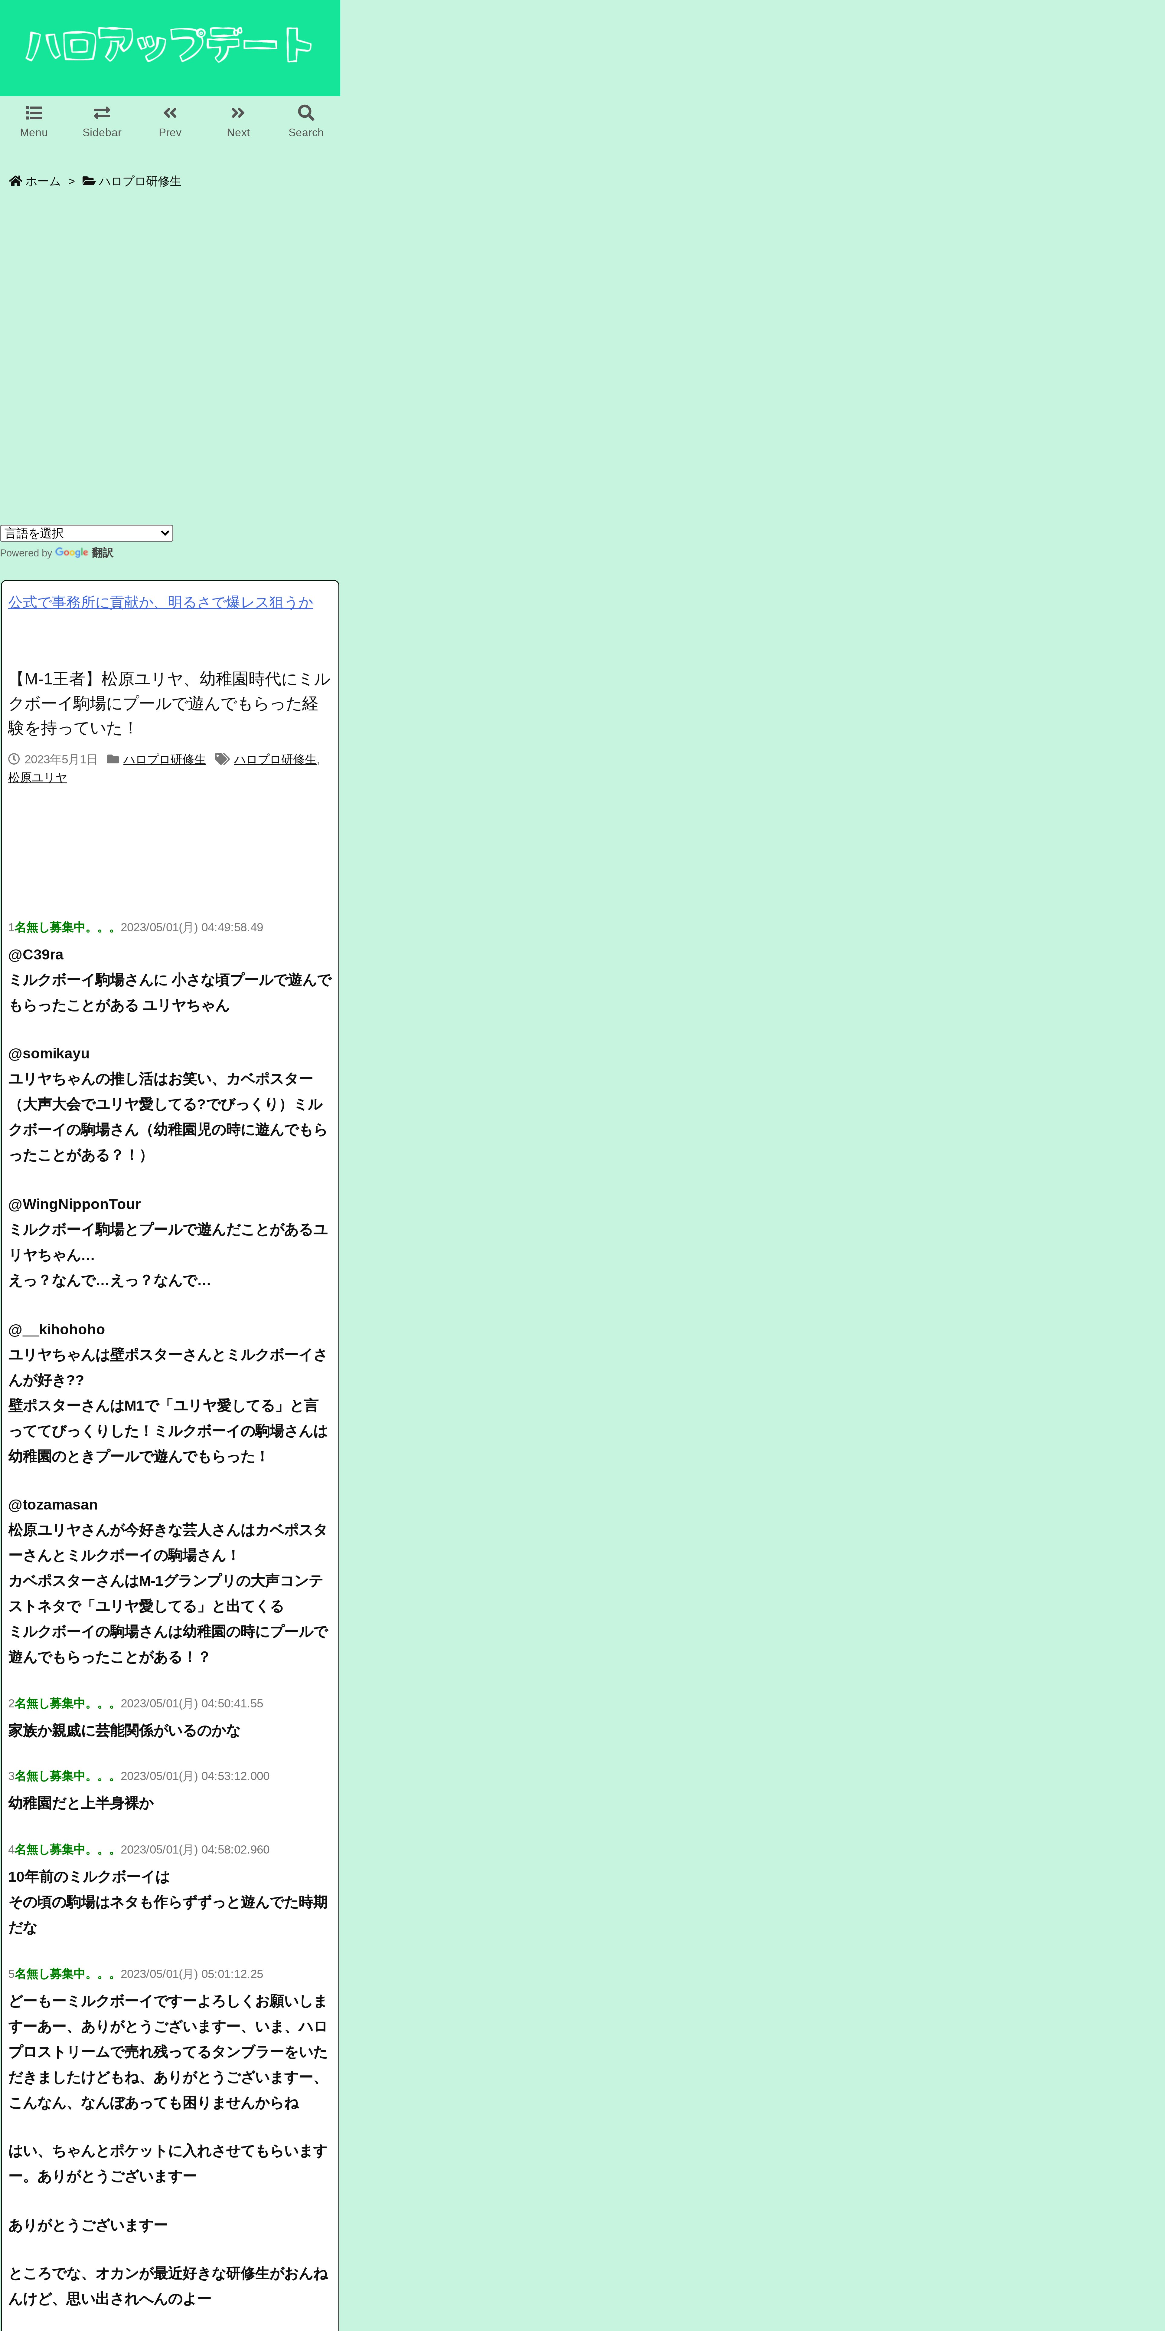Open link 公式で事務所に貢献か、明るさで爆レス狙うか
Viewport: 1165px width, 2331px height.
[x=161, y=603]
